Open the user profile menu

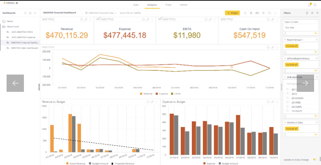315,5
